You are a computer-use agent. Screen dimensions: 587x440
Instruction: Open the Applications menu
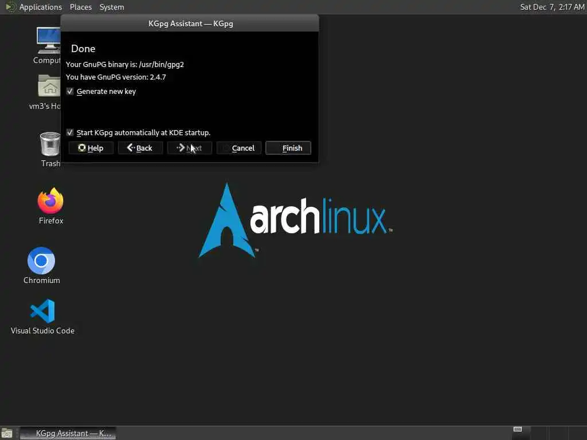point(41,7)
